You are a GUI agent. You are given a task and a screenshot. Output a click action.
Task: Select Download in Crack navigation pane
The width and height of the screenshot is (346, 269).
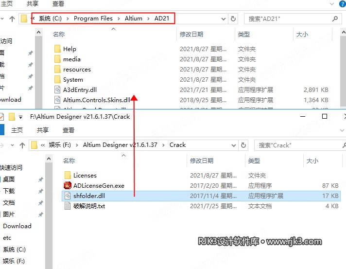point(17,226)
